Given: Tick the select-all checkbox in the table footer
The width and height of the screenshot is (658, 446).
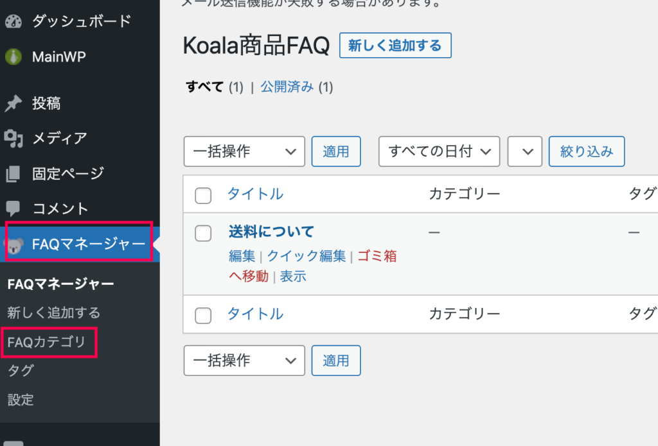Looking at the screenshot, I should click(203, 315).
